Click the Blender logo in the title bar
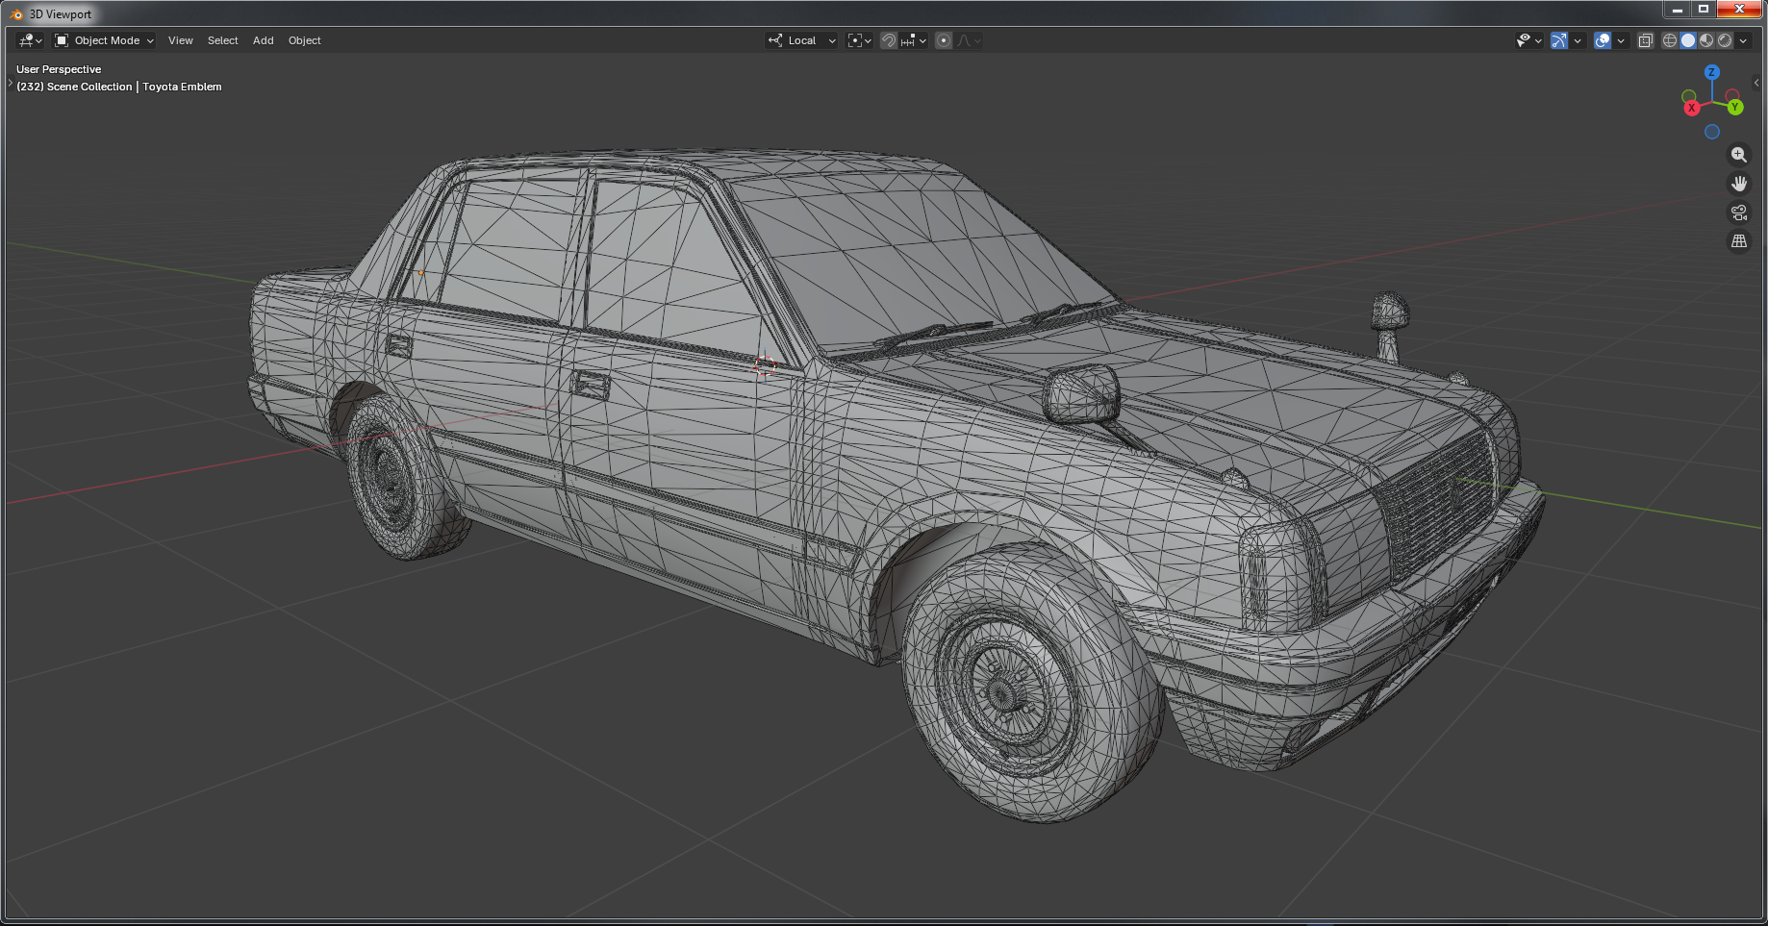This screenshot has width=1768, height=926. [16, 13]
